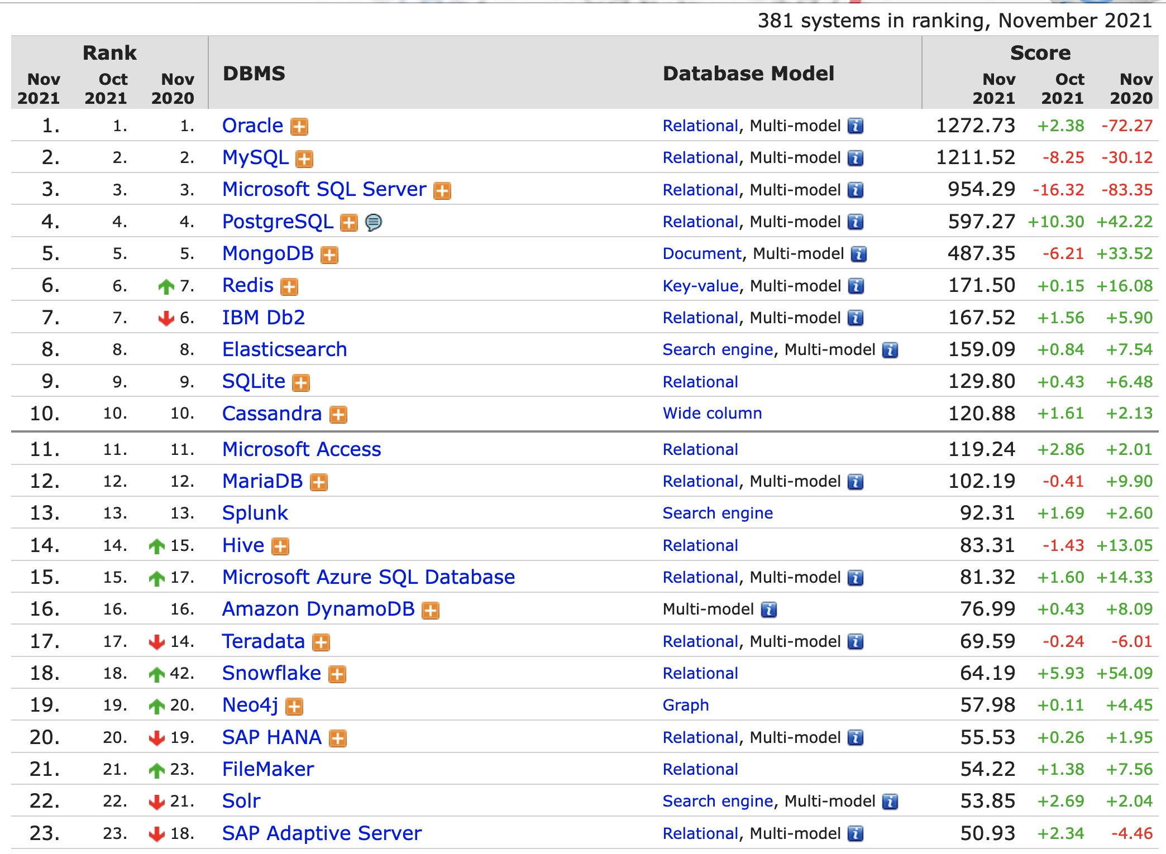Open the Hive link
Screen dimensions: 1166x854
[x=243, y=545]
